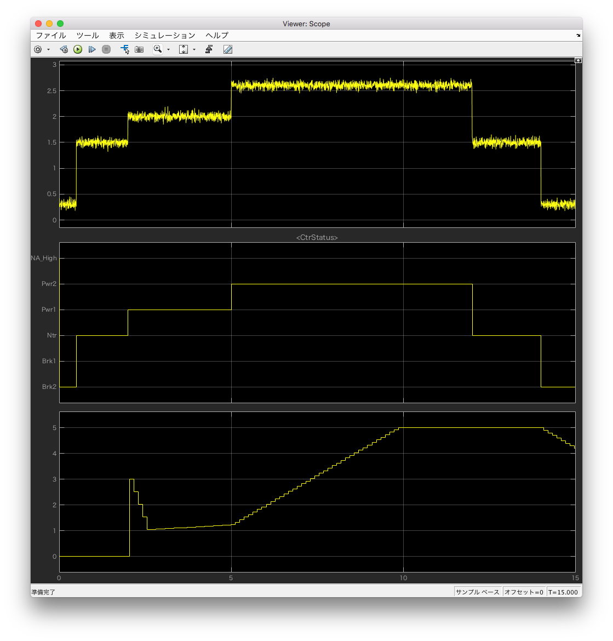Screen dimensions: 613x641
Task: Click the dock arrow at menu bar right
Action: [x=578, y=36]
